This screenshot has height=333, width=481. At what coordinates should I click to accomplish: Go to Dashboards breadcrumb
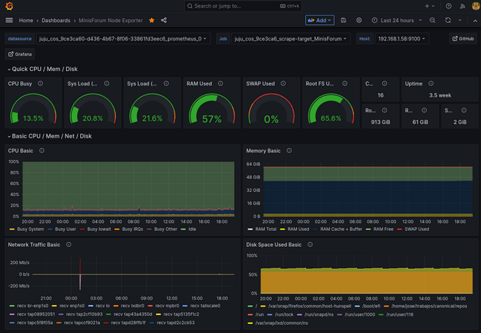tap(56, 20)
